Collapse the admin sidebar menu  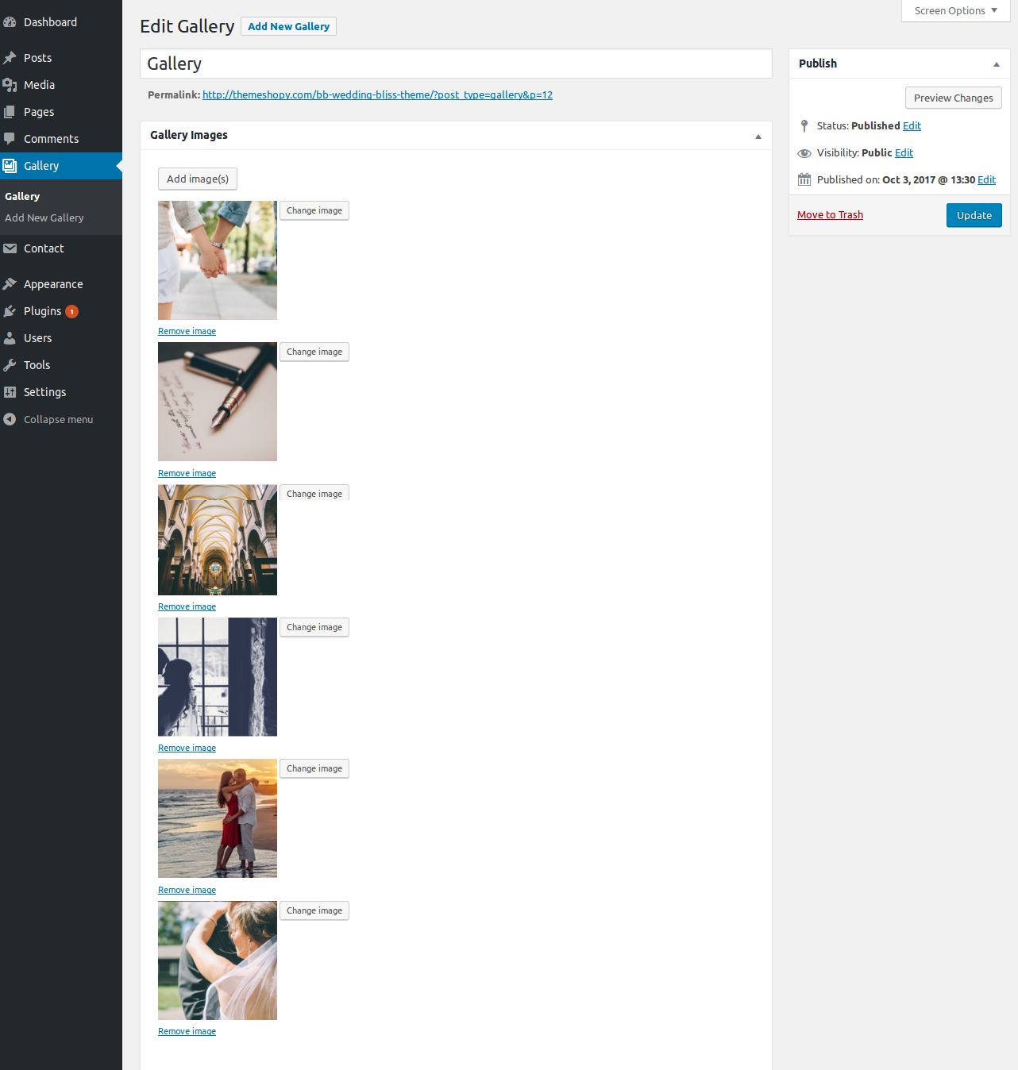pyautogui.click(x=48, y=419)
